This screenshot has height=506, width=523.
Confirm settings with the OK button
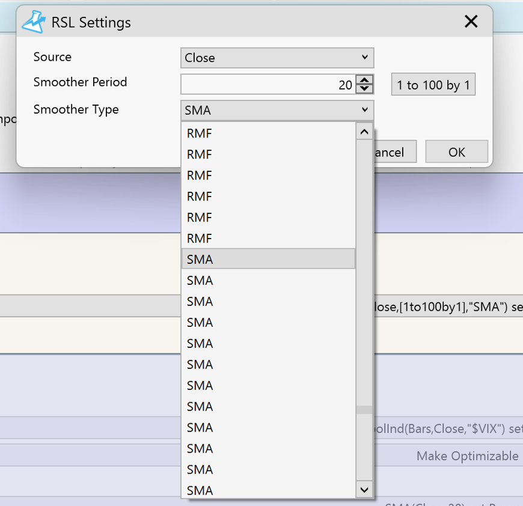point(456,152)
